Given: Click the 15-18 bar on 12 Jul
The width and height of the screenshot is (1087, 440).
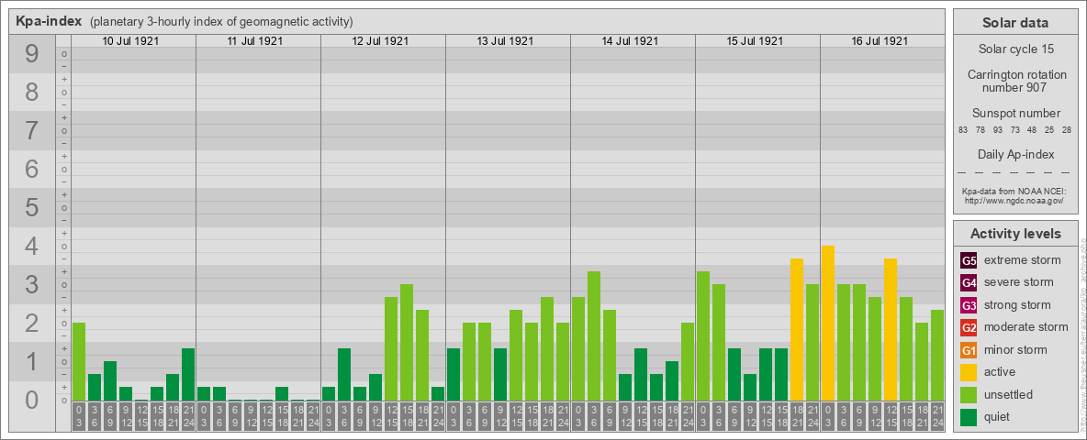Looking at the screenshot, I should pyautogui.click(x=406, y=343).
